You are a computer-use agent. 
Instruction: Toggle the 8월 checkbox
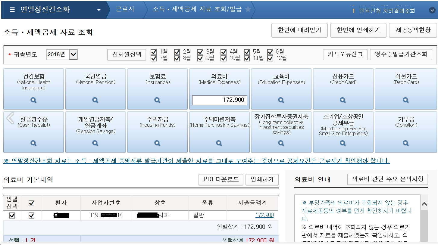[x=177, y=58]
